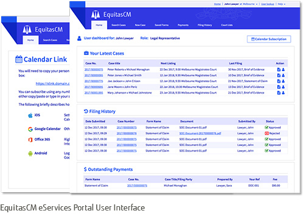Screen dimensions: 304x219
Task: Click the dollar icon beside Outstanding Payments
Action: pos(85,169)
